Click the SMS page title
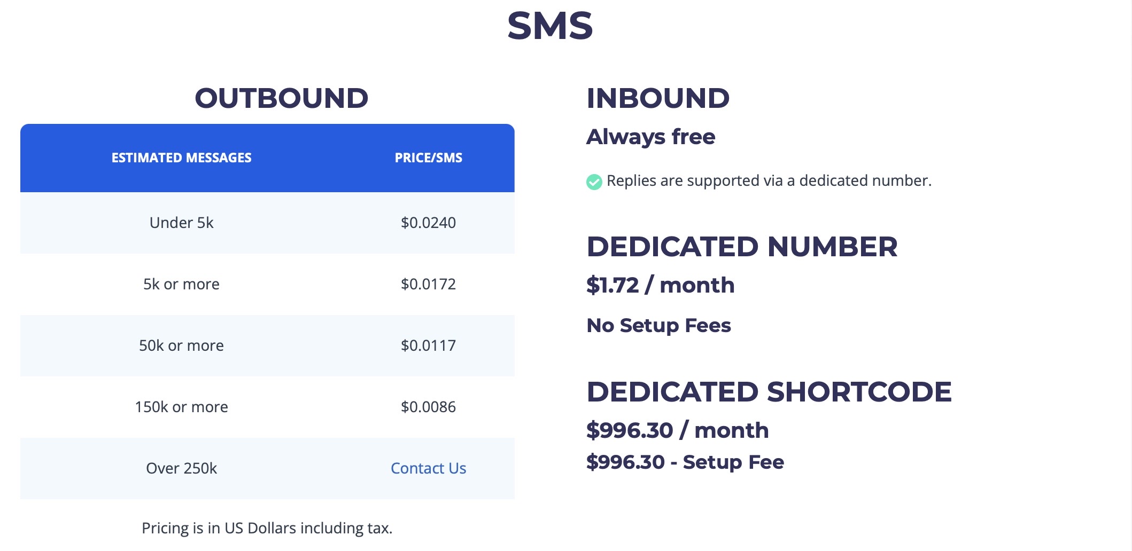 point(549,27)
